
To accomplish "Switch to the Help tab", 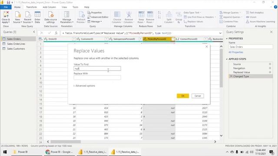I will click(x=87, y=7).
